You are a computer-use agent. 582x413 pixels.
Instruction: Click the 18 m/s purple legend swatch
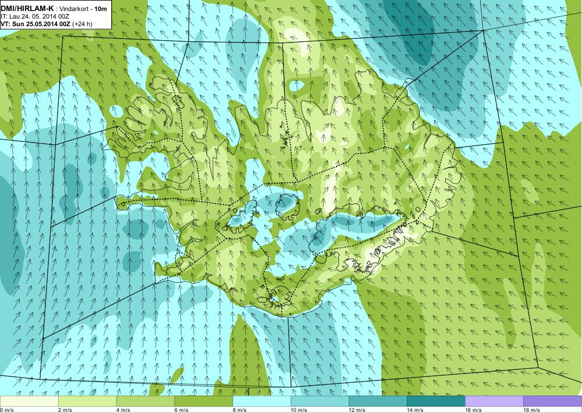(x=553, y=401)
